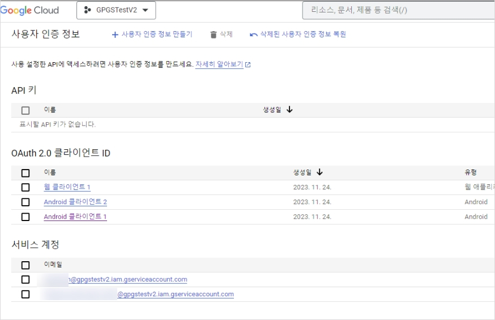
Task: Open the GPGSTestV2 project selector dropdown
Action: [x=116, y=10]
